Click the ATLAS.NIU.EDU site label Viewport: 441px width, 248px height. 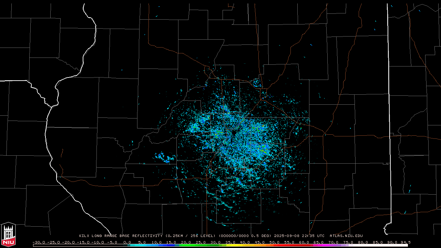(x=346, y=236)
